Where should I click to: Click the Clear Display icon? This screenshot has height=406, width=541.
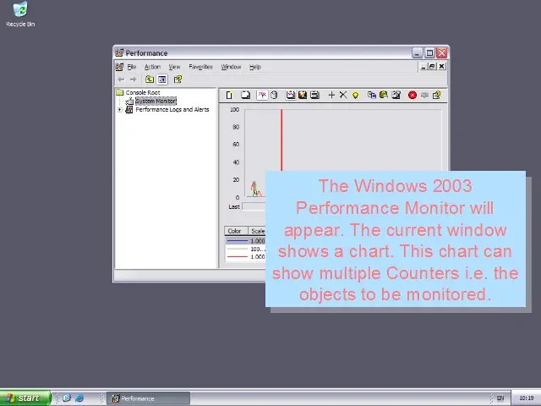coord(245,95)
